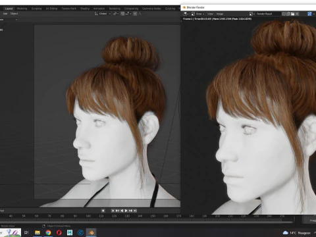Screen dimensions: 316x237
Task: Open the View menu in render window
Action: click(210, 14)
